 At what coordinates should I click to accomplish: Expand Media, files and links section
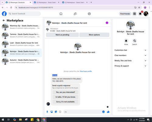[x=130, y=61]
